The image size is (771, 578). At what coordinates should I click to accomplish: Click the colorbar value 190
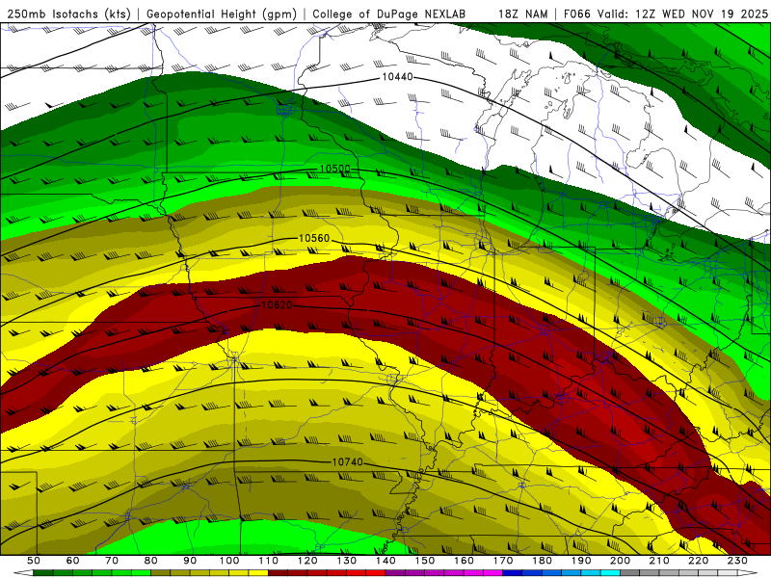click(581, 561)
